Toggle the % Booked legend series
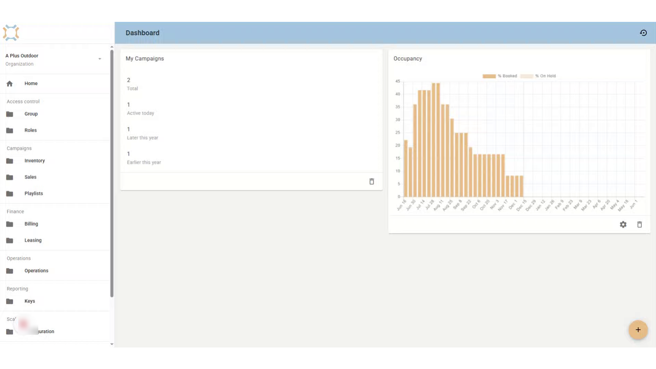The image size is (656, 369). tap(500, 76)
